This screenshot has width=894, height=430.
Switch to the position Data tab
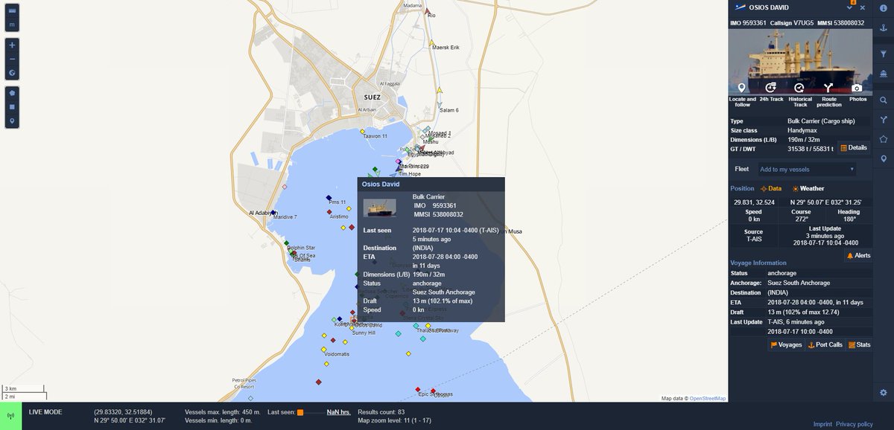pyautogui.click(x=771, y=189)
